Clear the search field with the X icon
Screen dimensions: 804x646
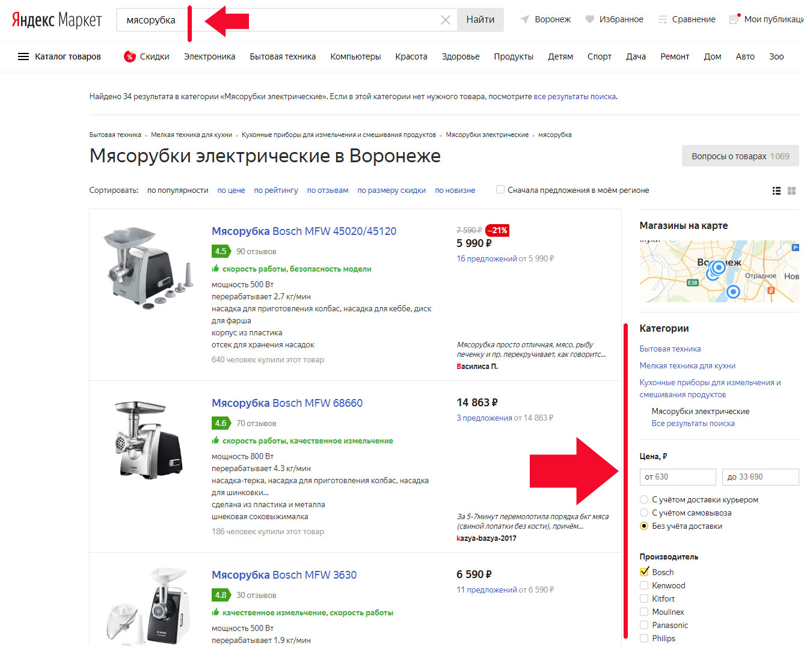[x=446, y=20]
